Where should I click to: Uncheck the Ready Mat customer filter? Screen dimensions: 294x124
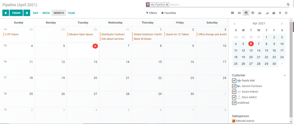234,81
